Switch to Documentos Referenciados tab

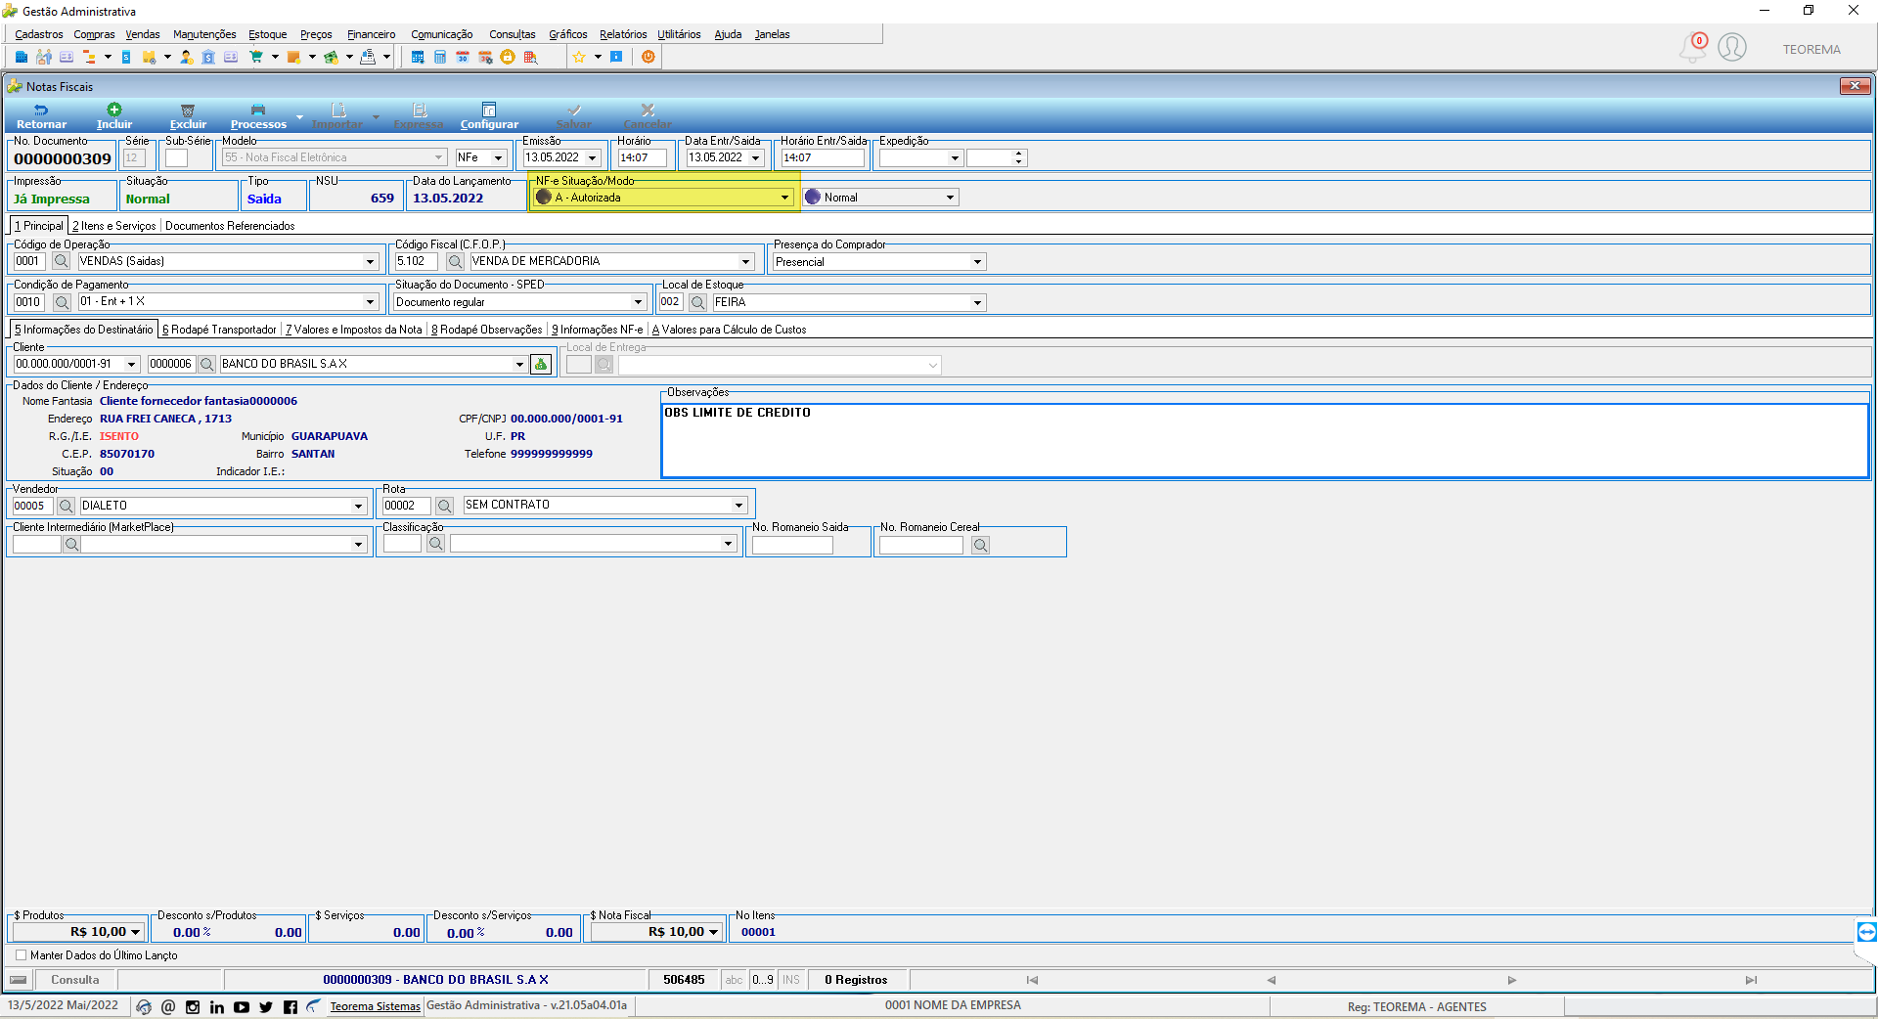click(230, 226)
